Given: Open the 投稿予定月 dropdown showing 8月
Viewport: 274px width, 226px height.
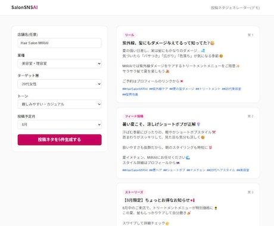Looking at the screenshot, I should click(60, 125).
